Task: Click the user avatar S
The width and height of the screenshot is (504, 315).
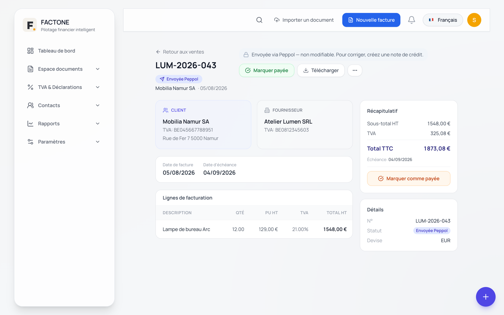Action: pyautogui.click(x=474, y=20)
